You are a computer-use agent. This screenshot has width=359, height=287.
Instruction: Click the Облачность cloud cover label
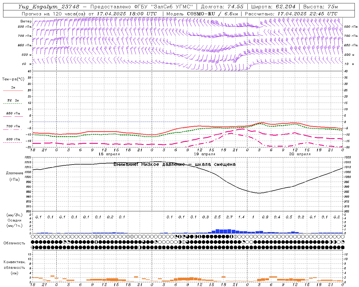pos(14,243)
